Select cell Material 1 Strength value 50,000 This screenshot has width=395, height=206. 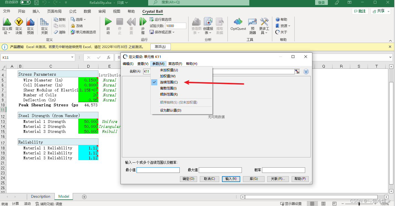click(88, 122)
